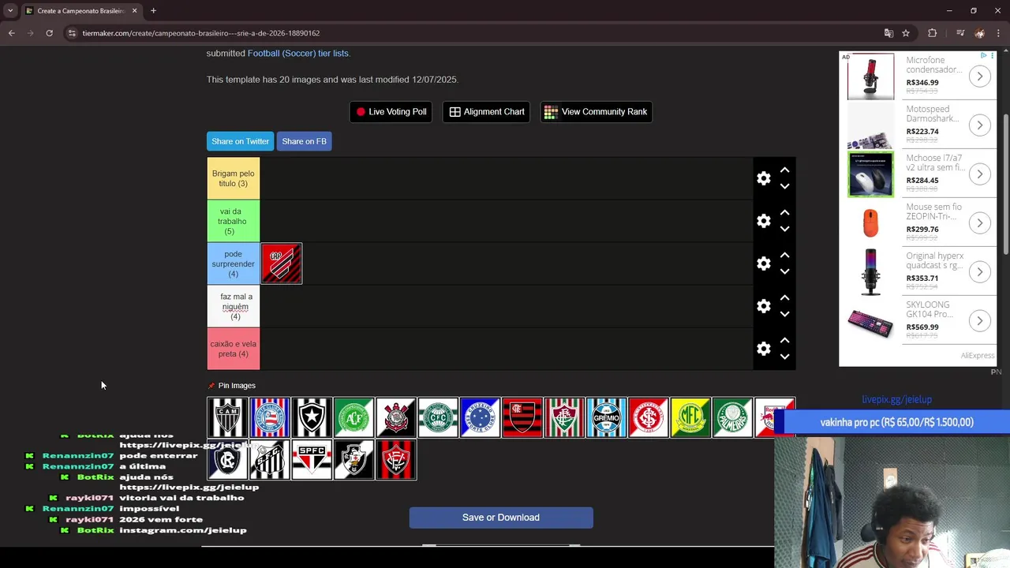
Task: Move pode surpreender row up
Action: (x=784, y=256)
